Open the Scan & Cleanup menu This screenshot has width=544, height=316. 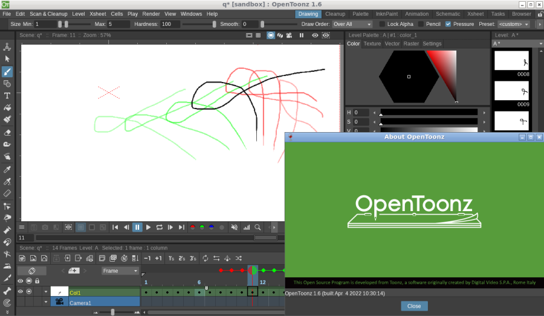pos(48,14)
